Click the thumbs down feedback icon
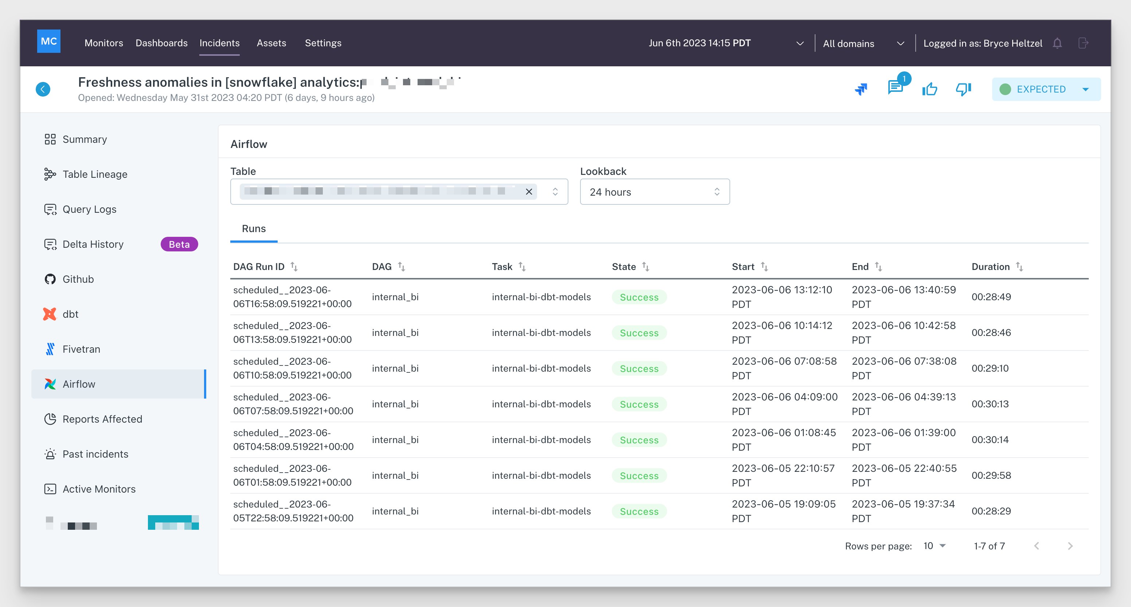 963,89
